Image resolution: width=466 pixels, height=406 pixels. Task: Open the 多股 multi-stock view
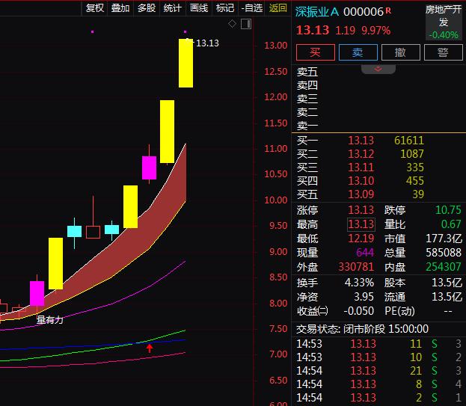[146, 8]
